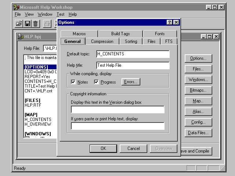Uncheck the Notes checkbox

click(73, 82)
